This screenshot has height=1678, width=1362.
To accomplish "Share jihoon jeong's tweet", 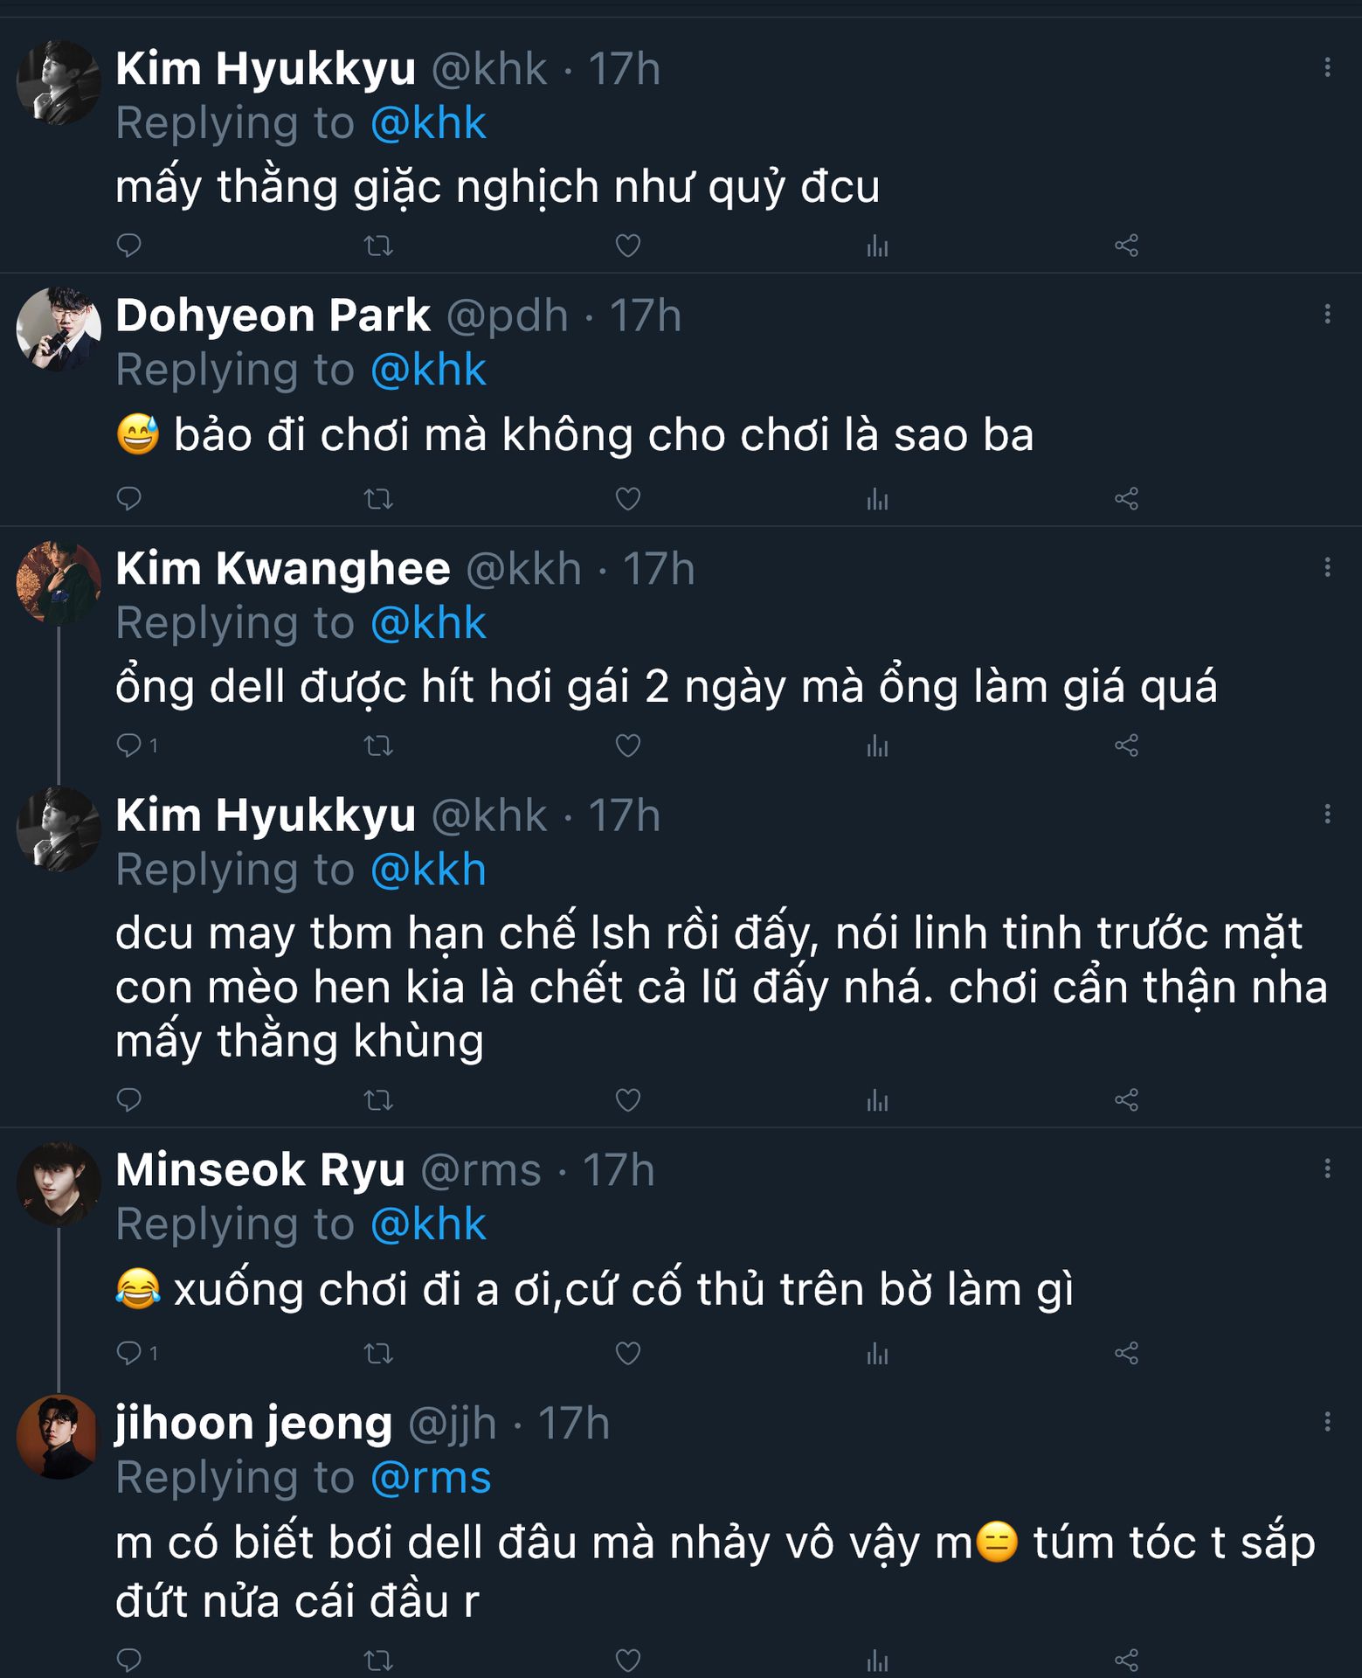I will click(x=1126, y=1659).
